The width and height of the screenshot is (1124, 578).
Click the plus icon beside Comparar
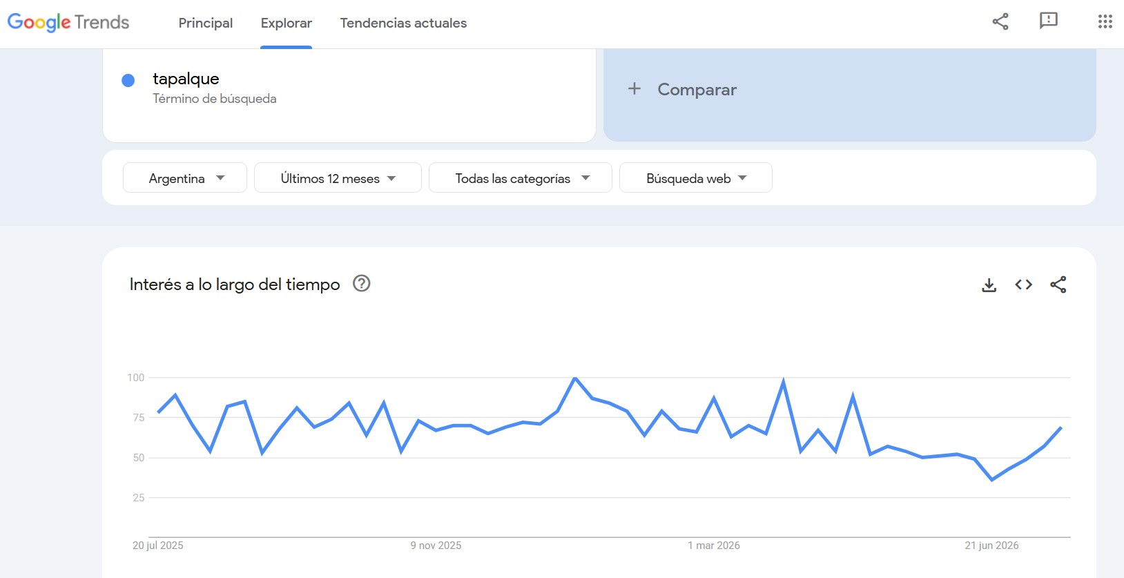634,88
